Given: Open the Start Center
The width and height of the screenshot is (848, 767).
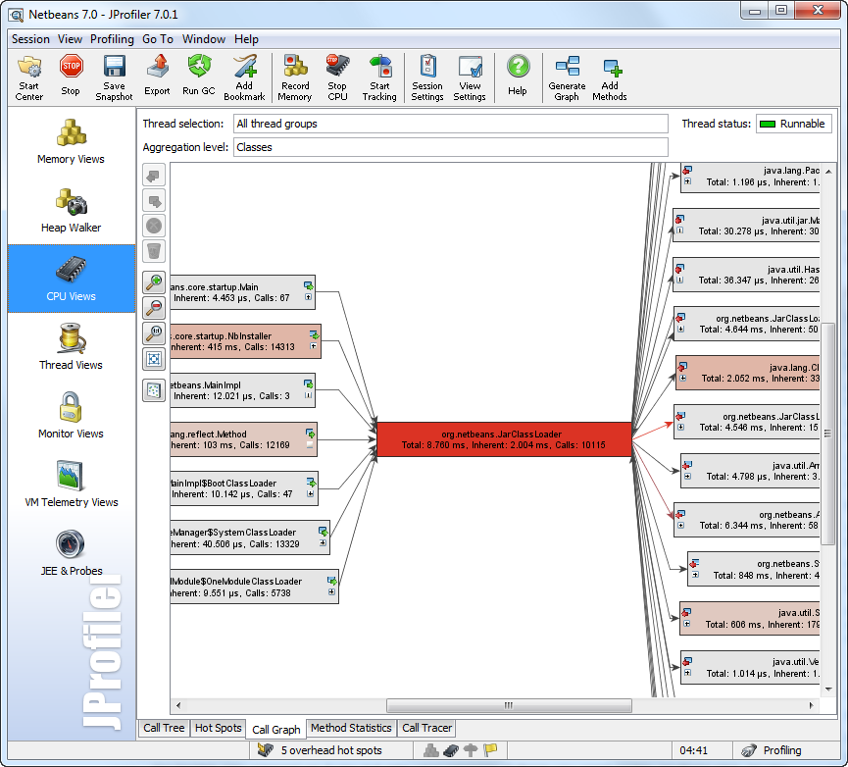Looking at the screenshot, I should pyautogui.click(x=29, y=77).
